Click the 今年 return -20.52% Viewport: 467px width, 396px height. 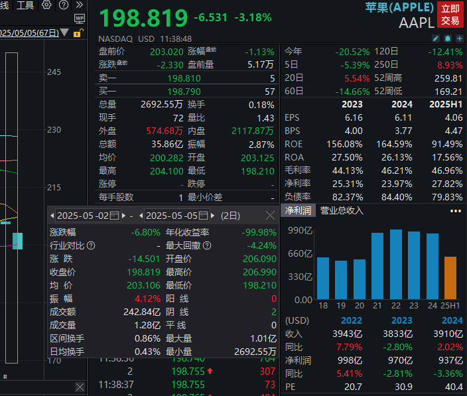point(352,52)
